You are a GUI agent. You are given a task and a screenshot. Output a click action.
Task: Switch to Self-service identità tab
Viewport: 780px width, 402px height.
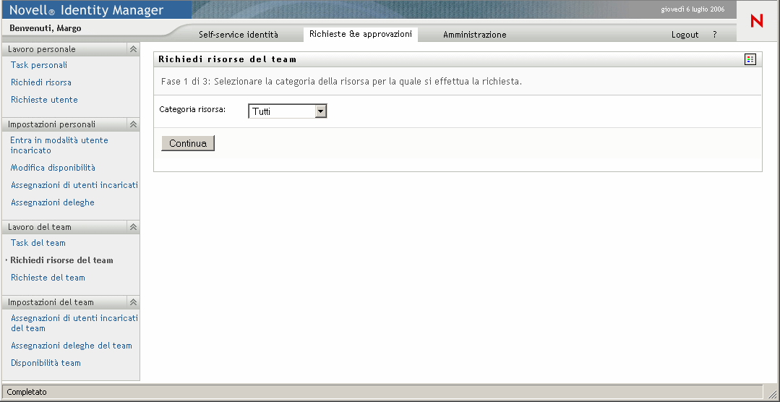[x=239, y=34]
